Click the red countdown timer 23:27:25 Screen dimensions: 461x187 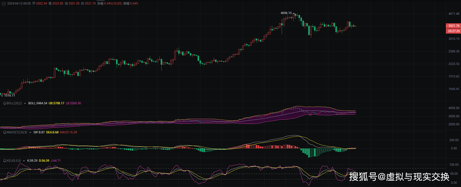coord(453,31)
